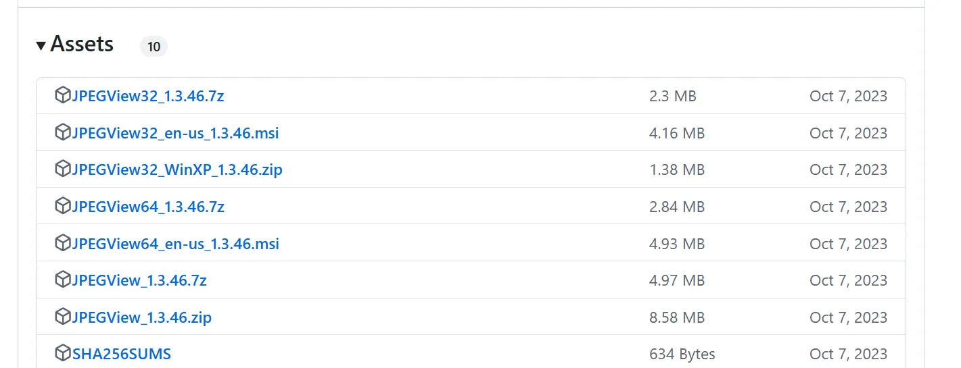
Task: Download JPEGView32_1.3.46.7z archive
Action: point(148,96)
